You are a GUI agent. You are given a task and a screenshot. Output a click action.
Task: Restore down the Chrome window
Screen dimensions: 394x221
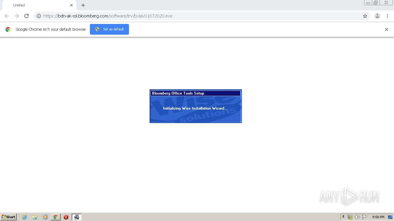[x=376, y=3]
